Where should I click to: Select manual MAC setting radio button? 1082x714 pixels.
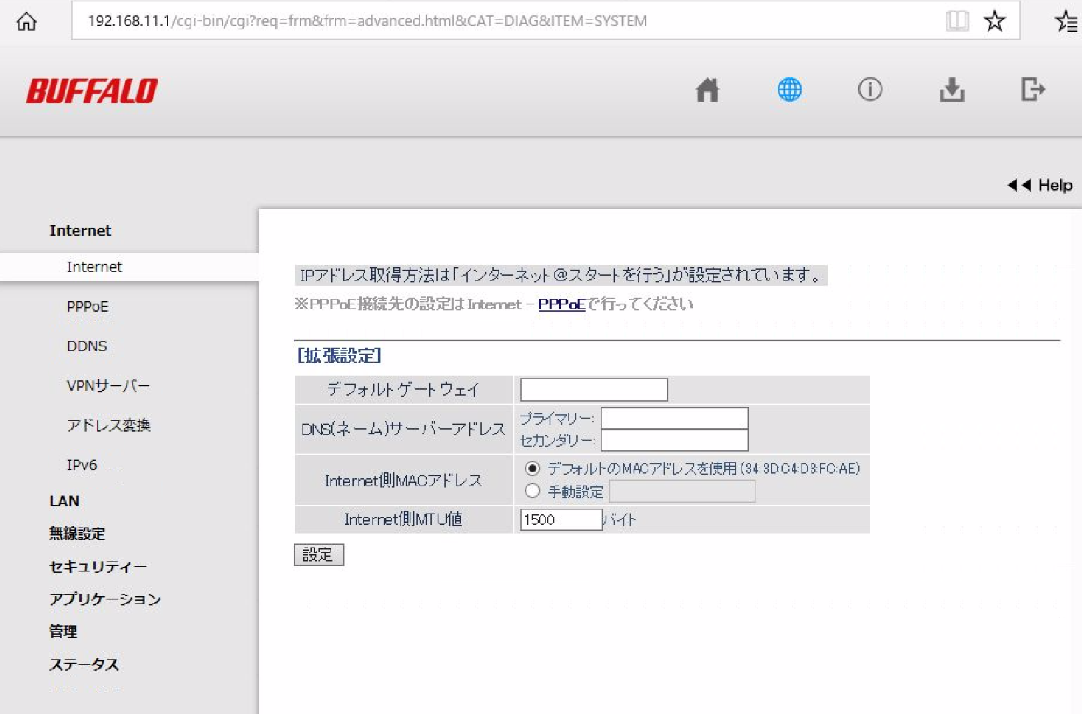pos(532,491)
